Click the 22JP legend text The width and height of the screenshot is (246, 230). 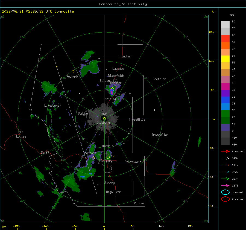235,179
